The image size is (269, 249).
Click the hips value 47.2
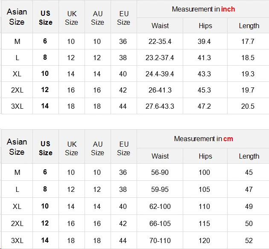[205, 106]
